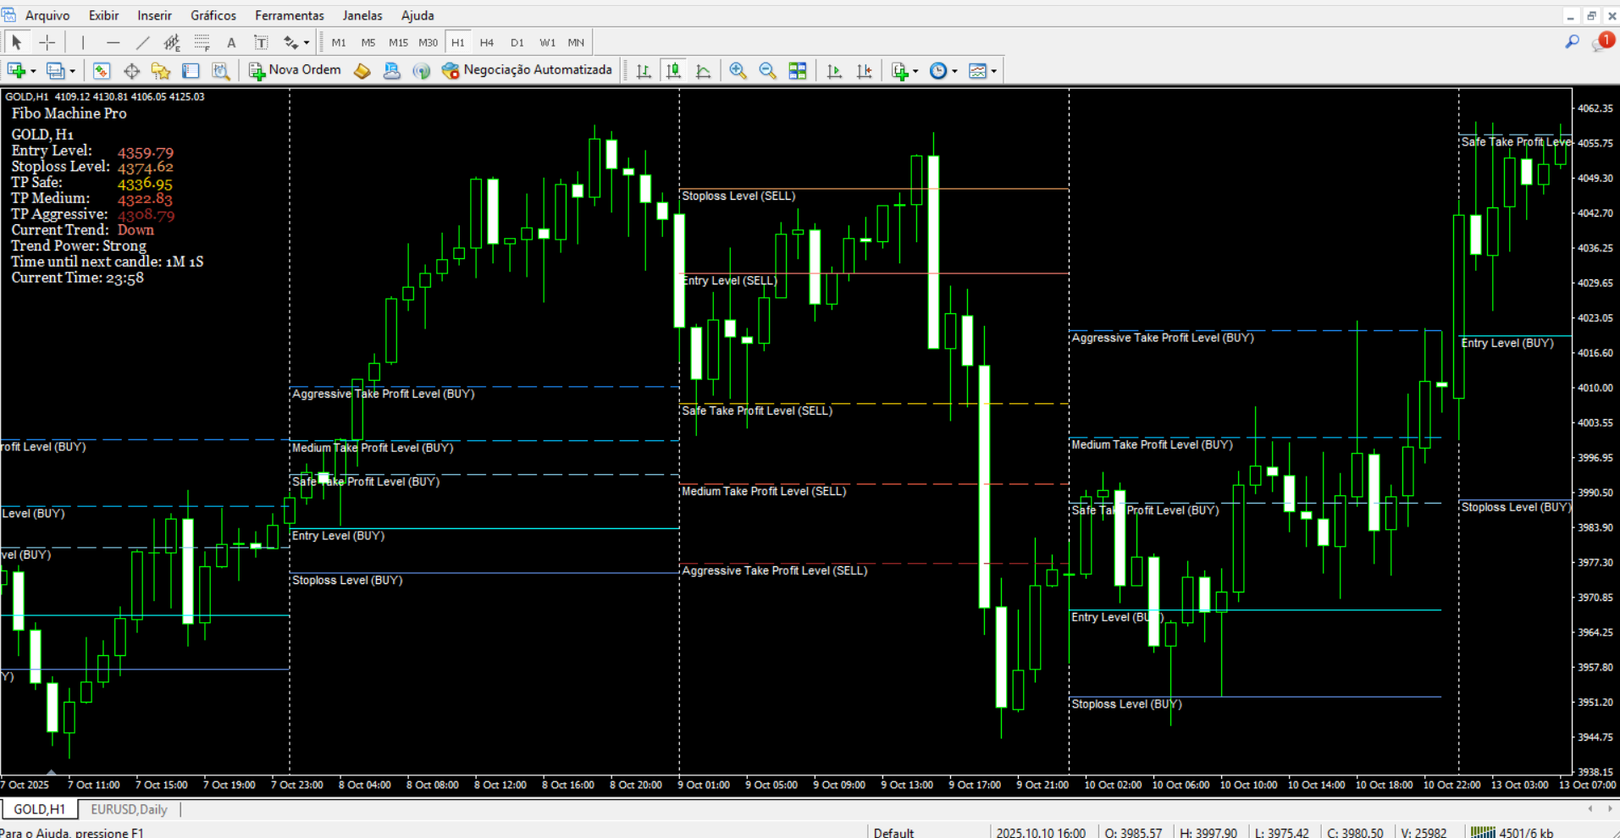Switch chart to candlestick mode
This screenshot has width=1620, height=838.
click(x=673, y=71)
